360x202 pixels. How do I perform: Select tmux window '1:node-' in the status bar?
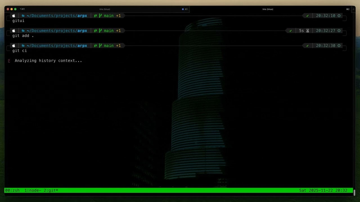pyautogui.click(x=33, y=190)
